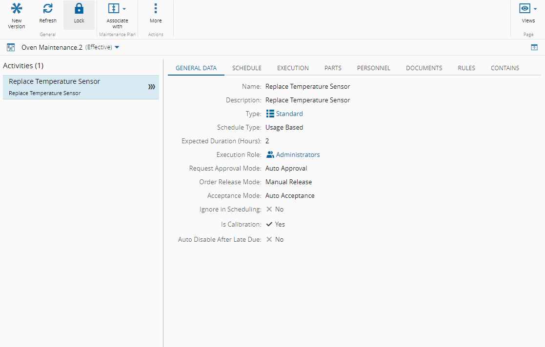Expand the Effective version dropdown arrow

[x=117, y=47]
